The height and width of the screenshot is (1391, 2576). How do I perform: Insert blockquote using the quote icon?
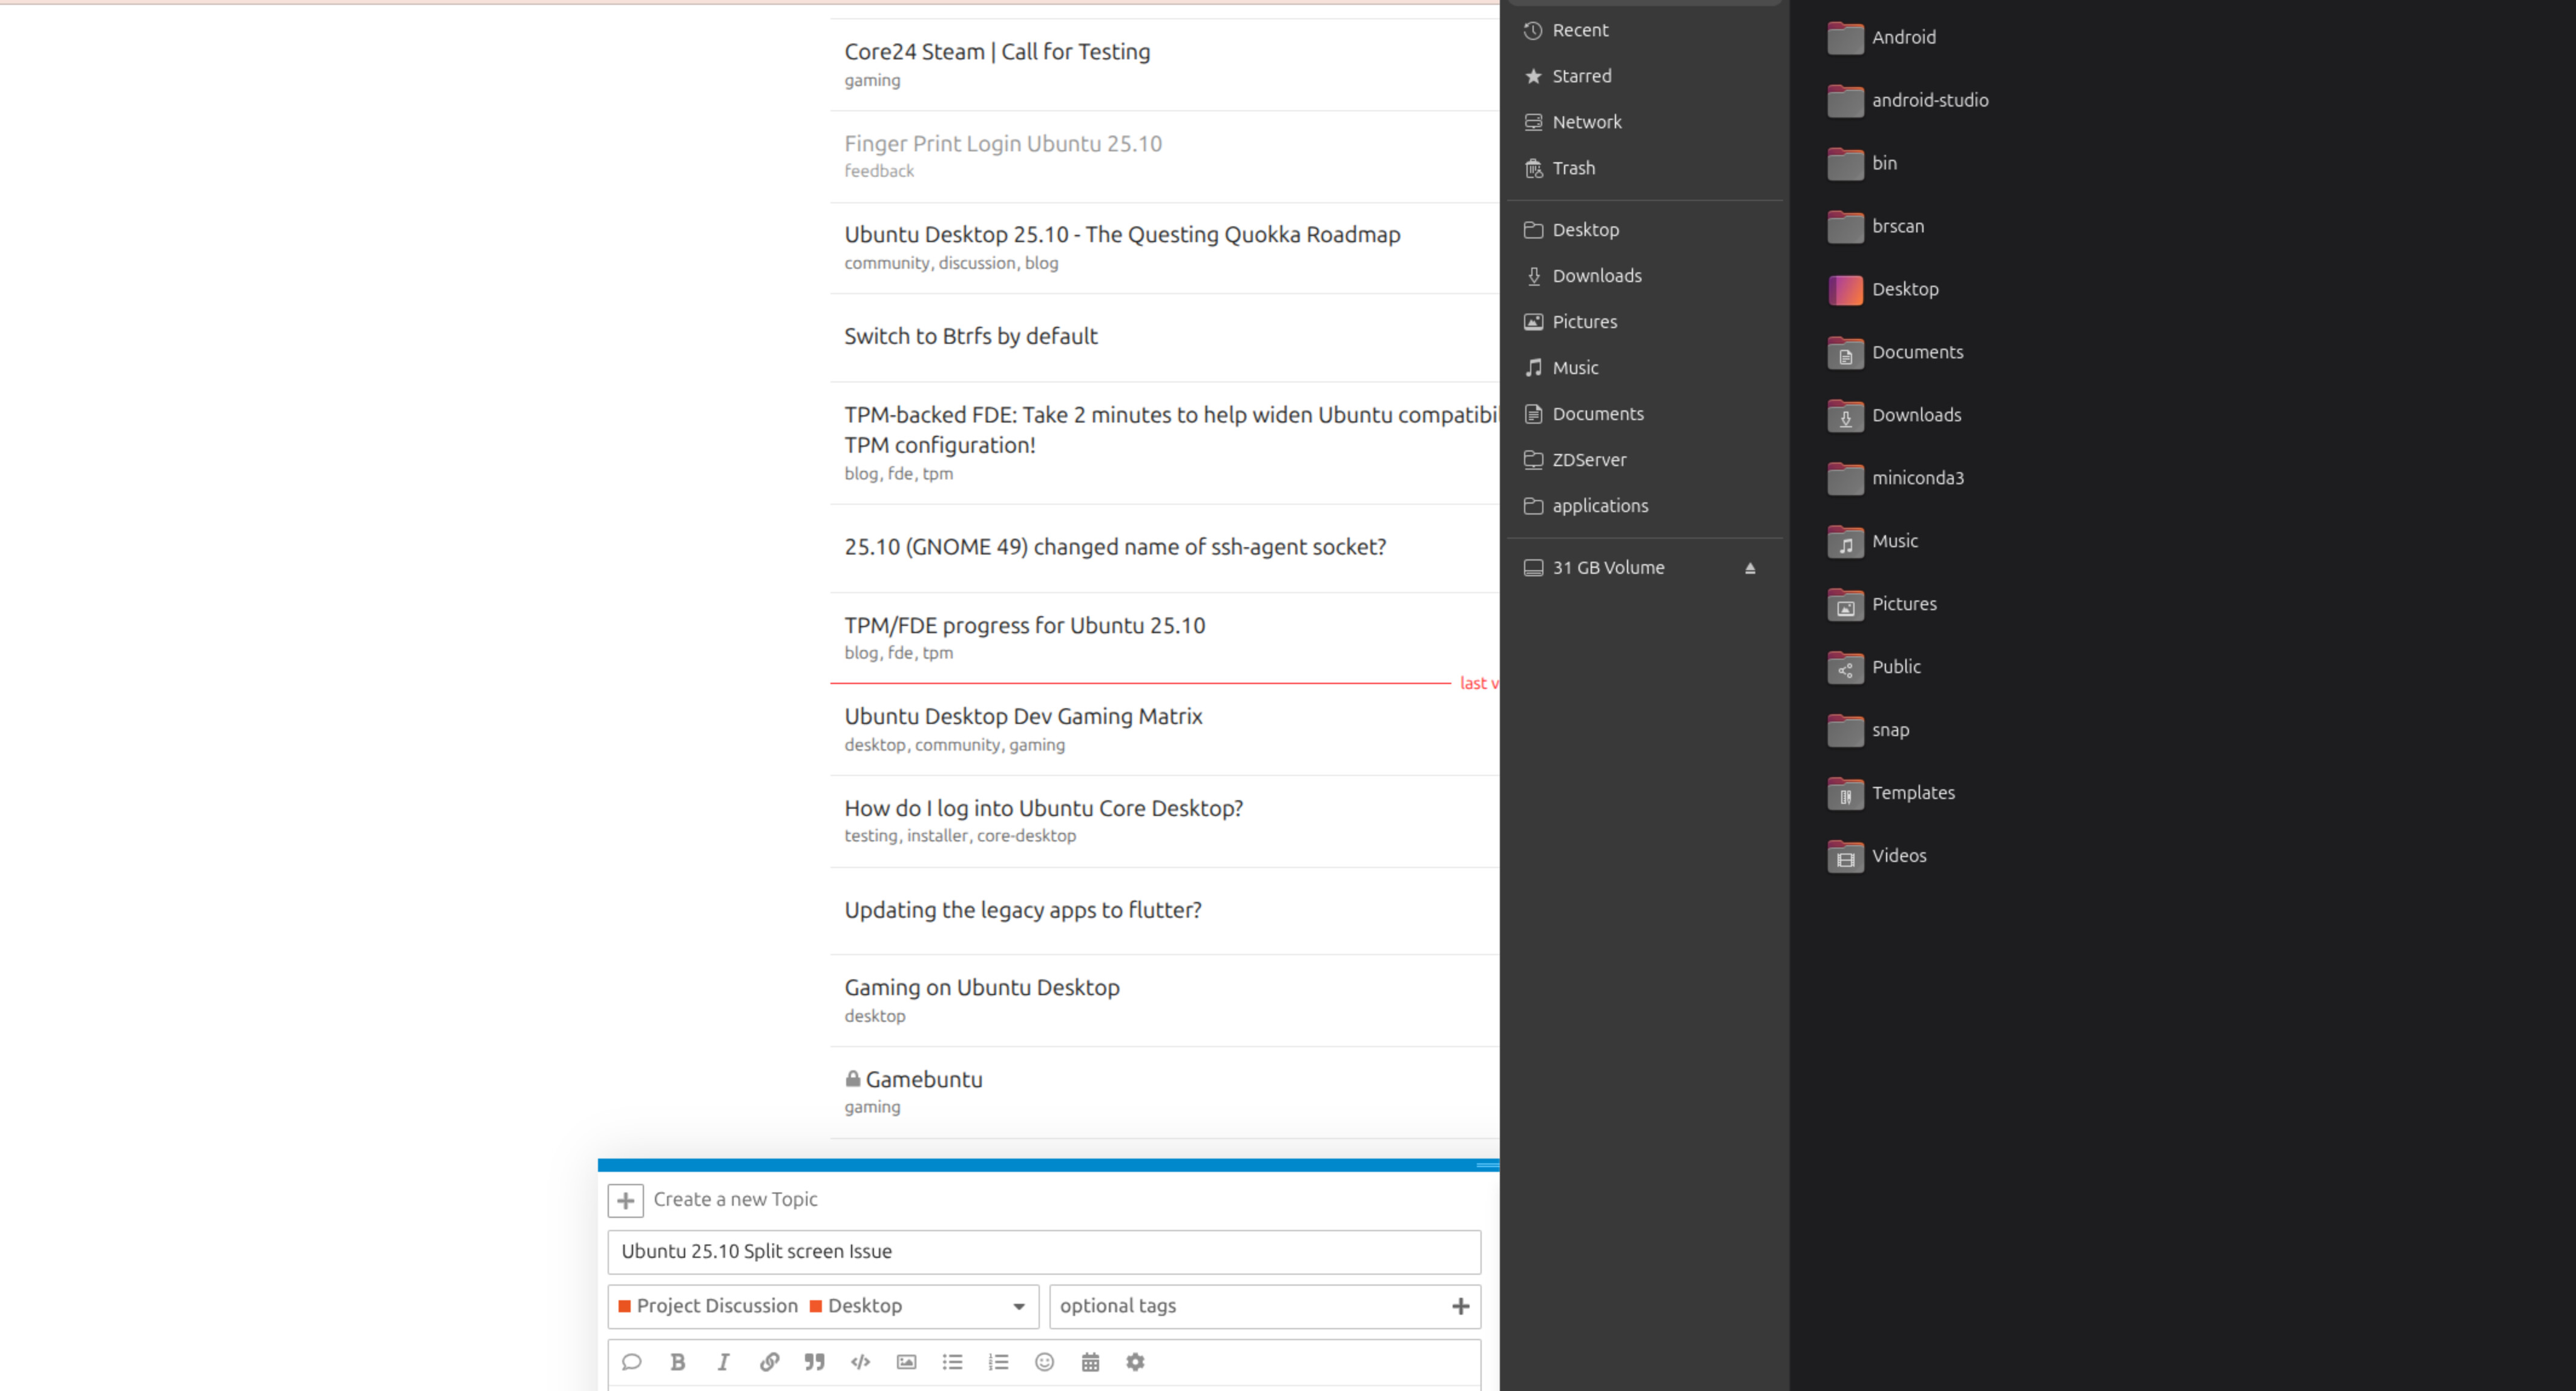[x=815, y=1362]
